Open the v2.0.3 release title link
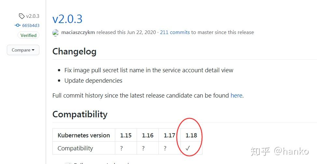 click(67, 19)
